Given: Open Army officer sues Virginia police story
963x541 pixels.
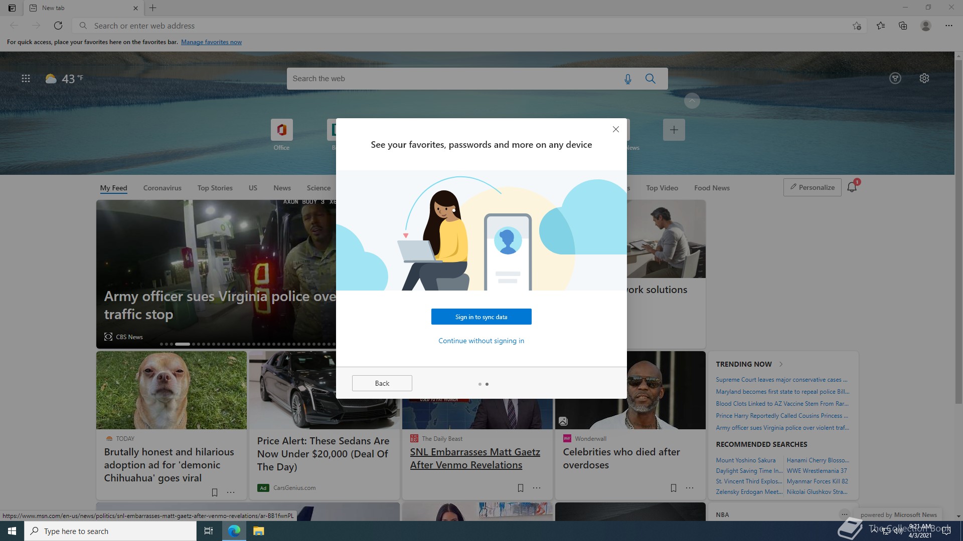Looking at the screenshot, I should click(x=219, y=305).
